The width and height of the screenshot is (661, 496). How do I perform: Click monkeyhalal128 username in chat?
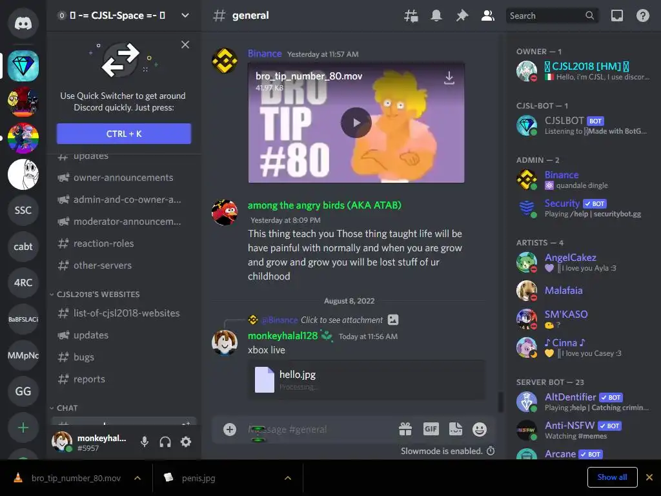coord(283,336)
